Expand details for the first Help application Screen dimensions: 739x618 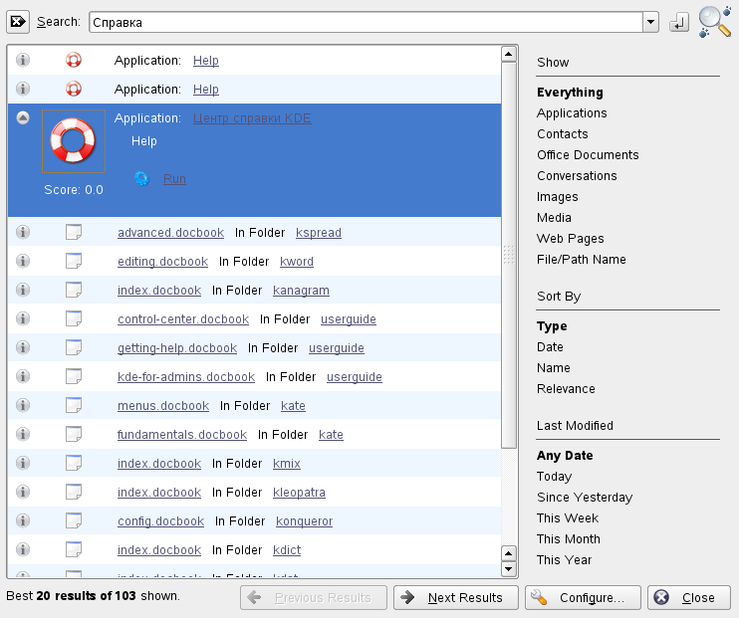tap(23, 61)
